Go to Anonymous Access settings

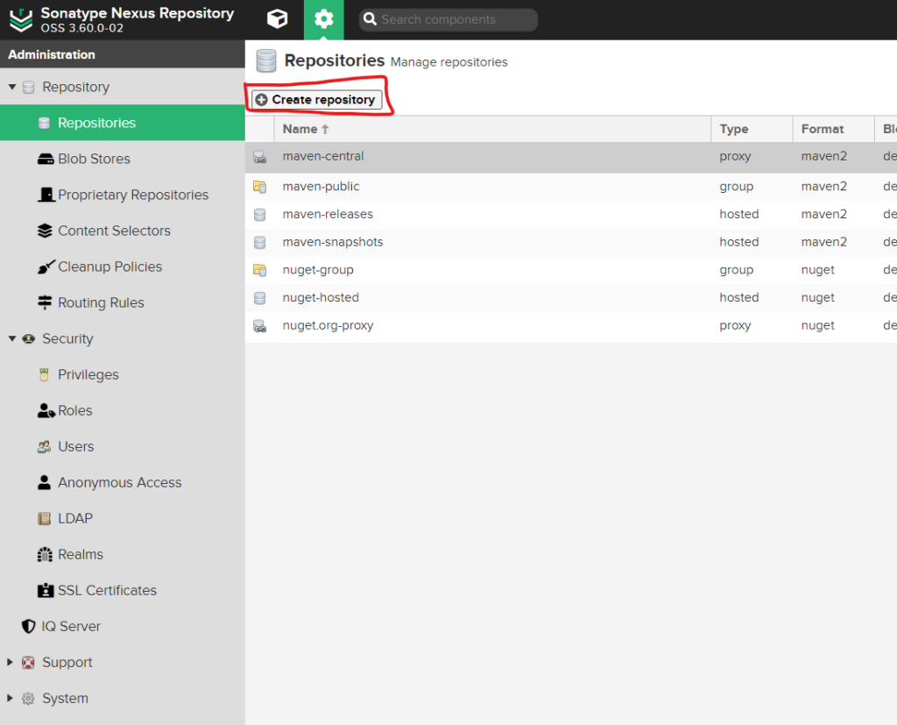(119, 483)
